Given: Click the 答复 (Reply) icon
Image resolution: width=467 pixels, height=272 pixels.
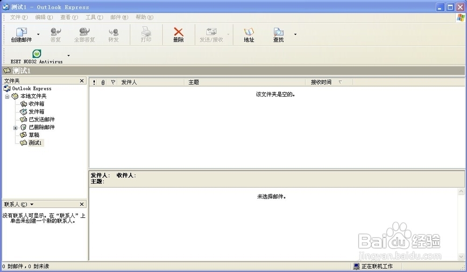Looking at the screenshot, I should (55, 34).
